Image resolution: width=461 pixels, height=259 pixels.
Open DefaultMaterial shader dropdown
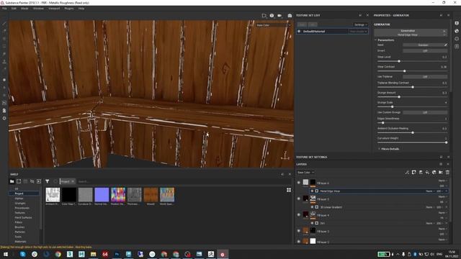(358, 32)
